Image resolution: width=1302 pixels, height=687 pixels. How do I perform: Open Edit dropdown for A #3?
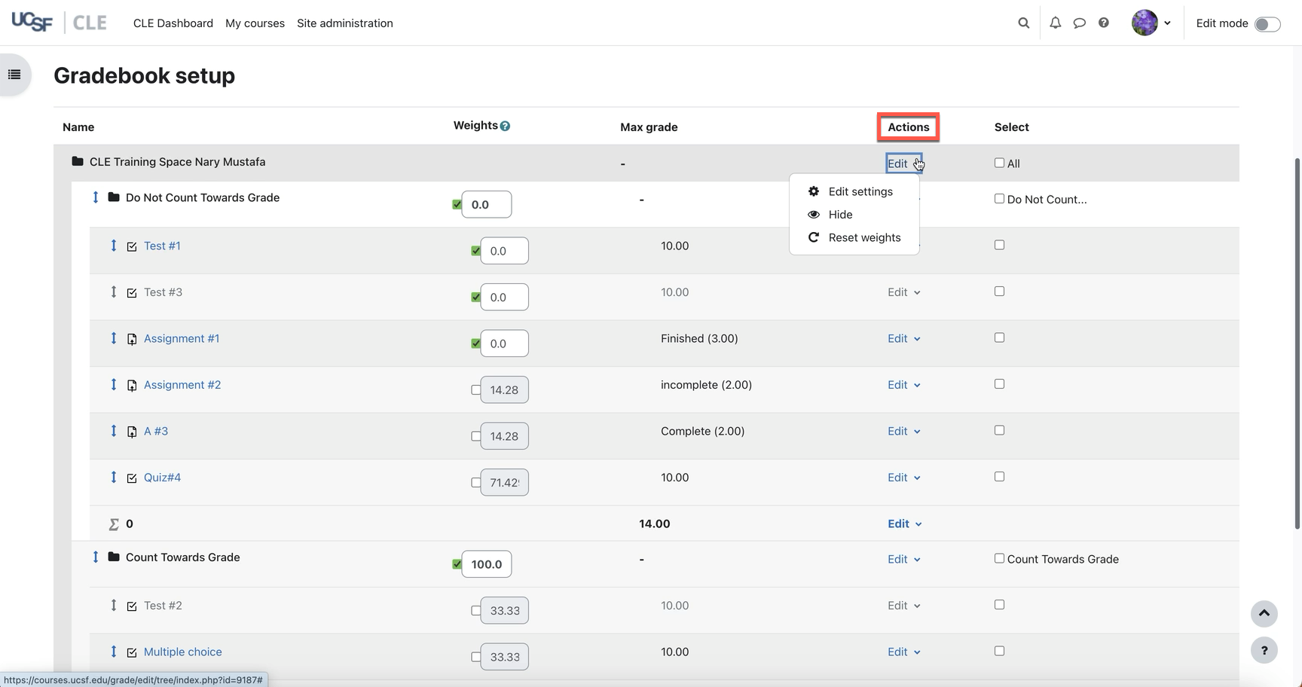(x=904, y=431)
